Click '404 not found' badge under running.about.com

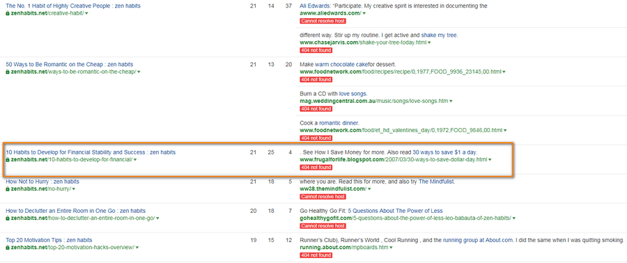pos(316,255)
